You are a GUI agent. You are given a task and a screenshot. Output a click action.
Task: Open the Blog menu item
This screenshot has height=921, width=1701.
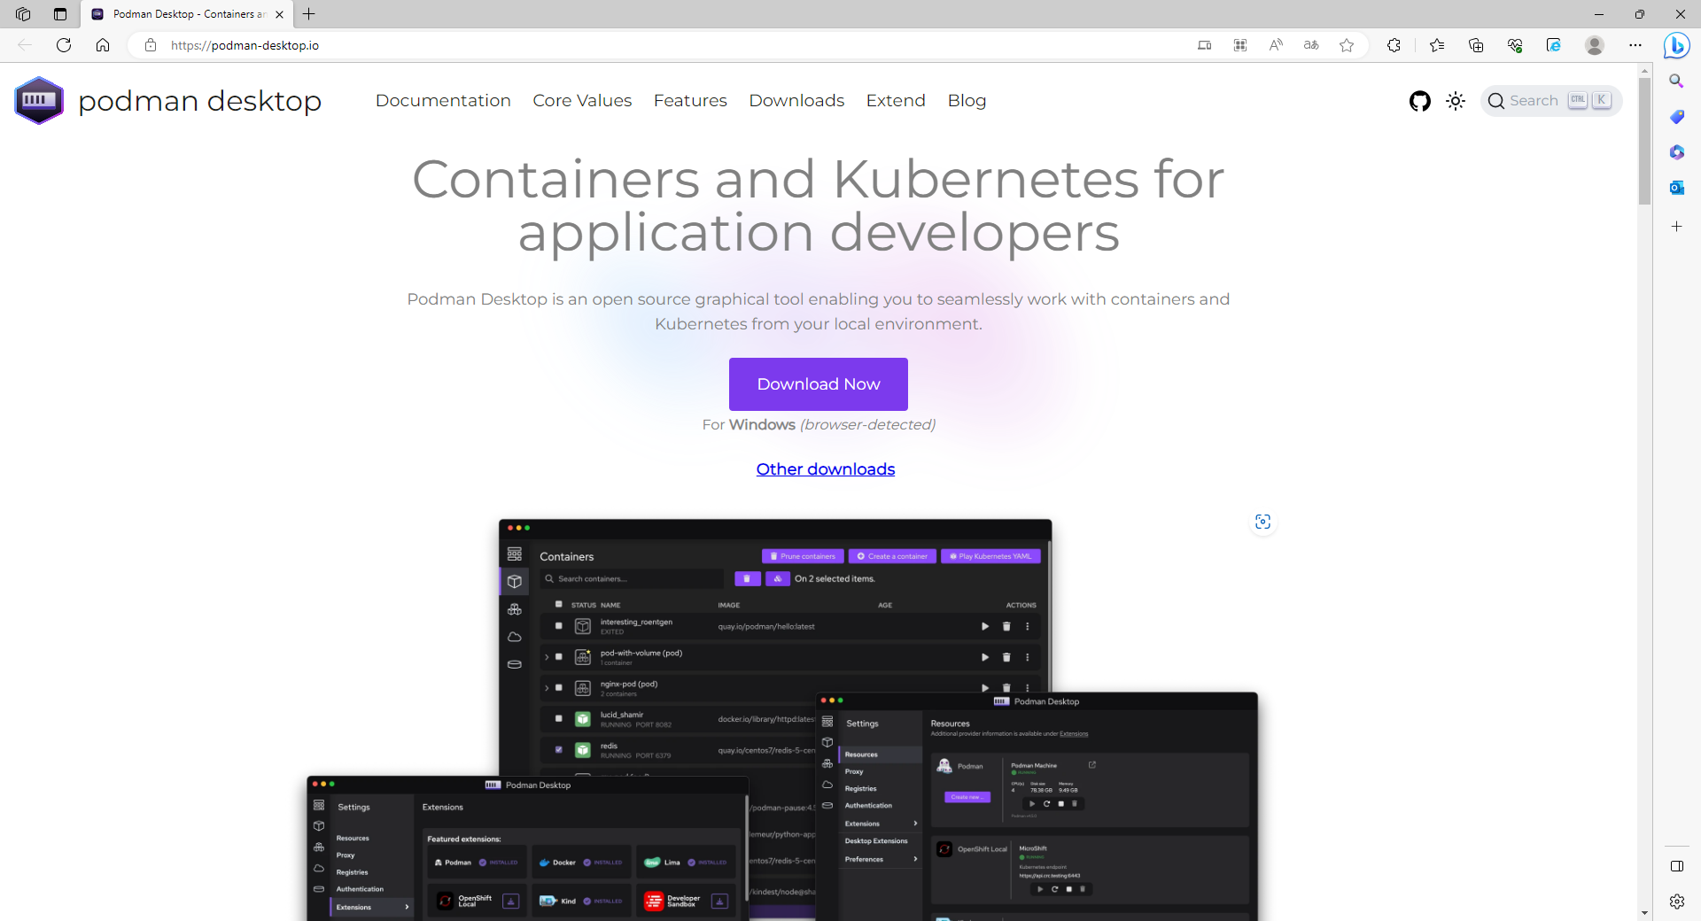967,101
